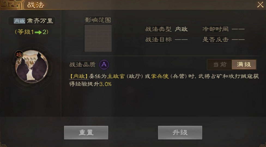Click the 掌兵使 highlighted keyword
Viewport: 266px width, 147px height.
pos(160,76)
